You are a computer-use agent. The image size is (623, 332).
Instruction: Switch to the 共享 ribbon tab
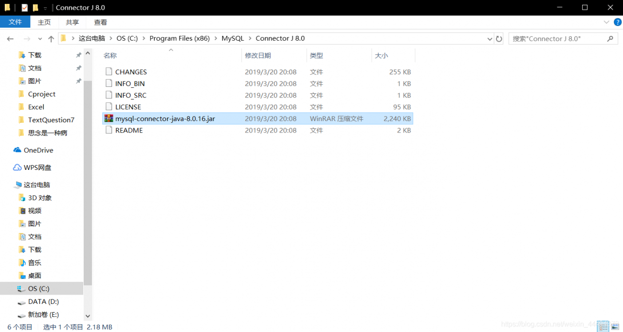click(x=73, y=22)
